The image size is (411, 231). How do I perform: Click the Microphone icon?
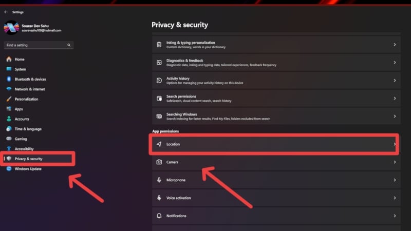point(159,180)
